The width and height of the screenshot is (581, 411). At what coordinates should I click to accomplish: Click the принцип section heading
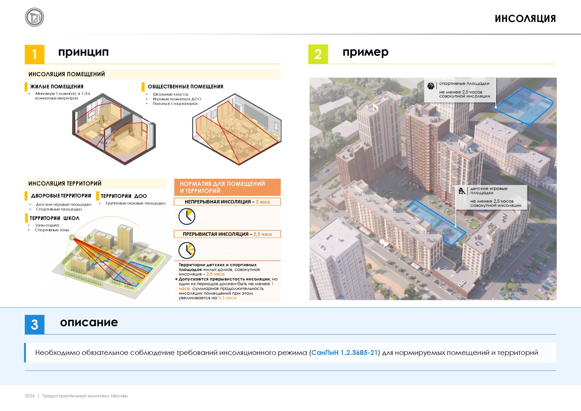coord(83,52)
